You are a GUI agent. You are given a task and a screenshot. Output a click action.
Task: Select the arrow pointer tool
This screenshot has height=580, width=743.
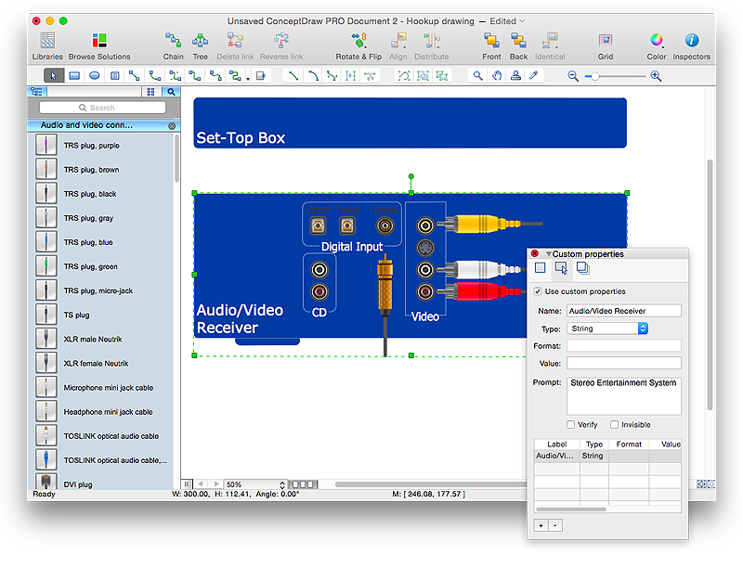[x=54, y=76]
